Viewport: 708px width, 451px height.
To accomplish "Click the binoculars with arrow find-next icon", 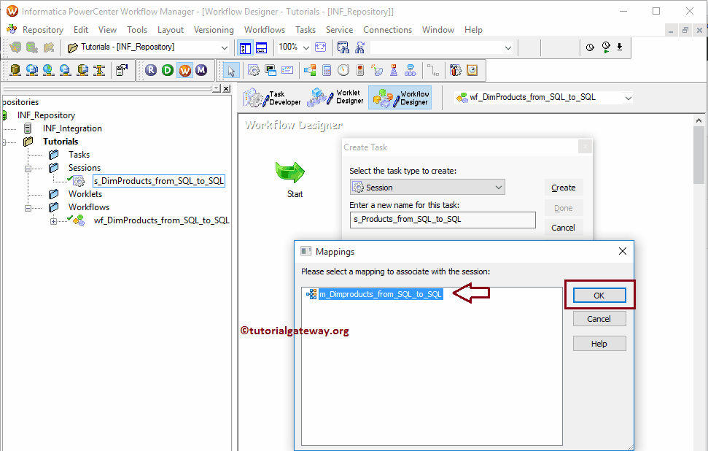I will pyautogui.click(x=360, y=47).
